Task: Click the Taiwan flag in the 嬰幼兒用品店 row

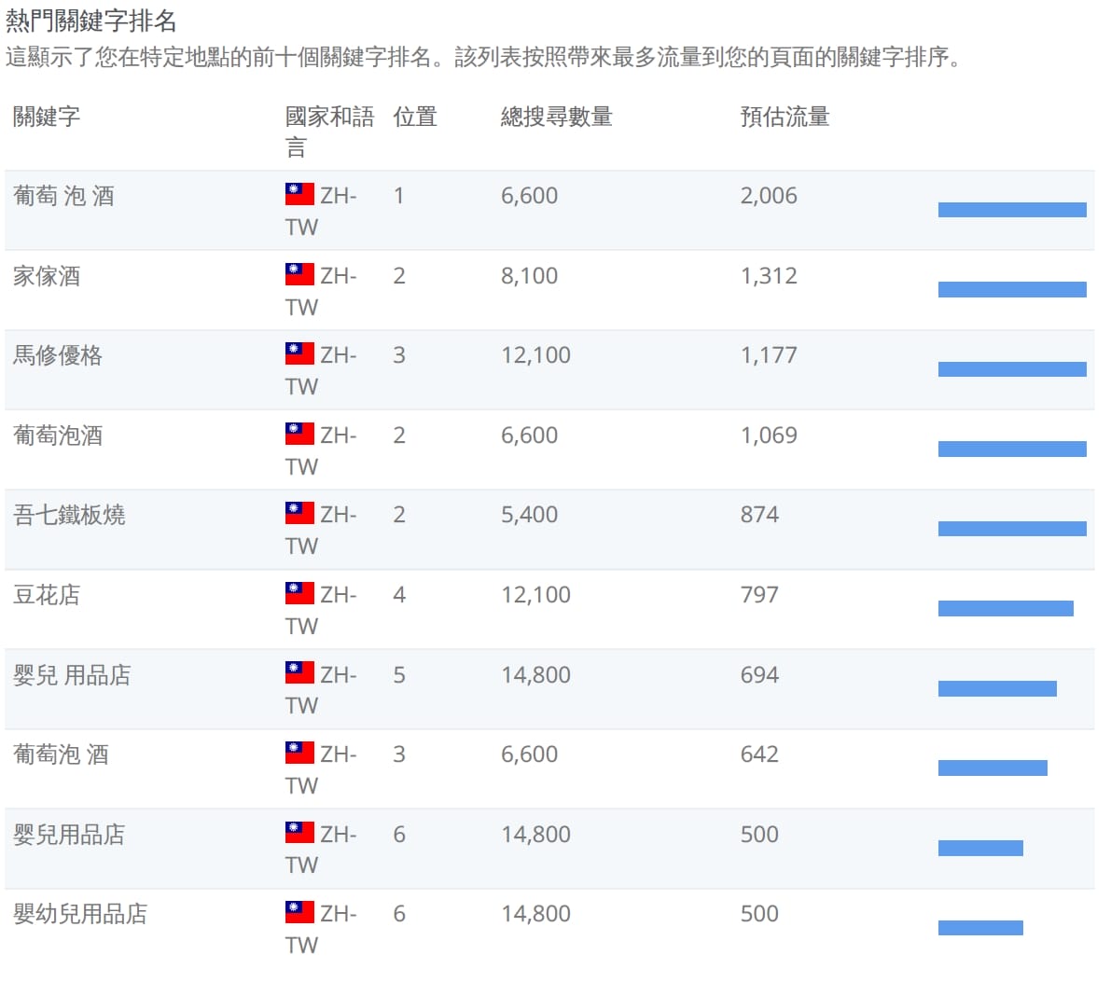Action: tap(299, 912)
